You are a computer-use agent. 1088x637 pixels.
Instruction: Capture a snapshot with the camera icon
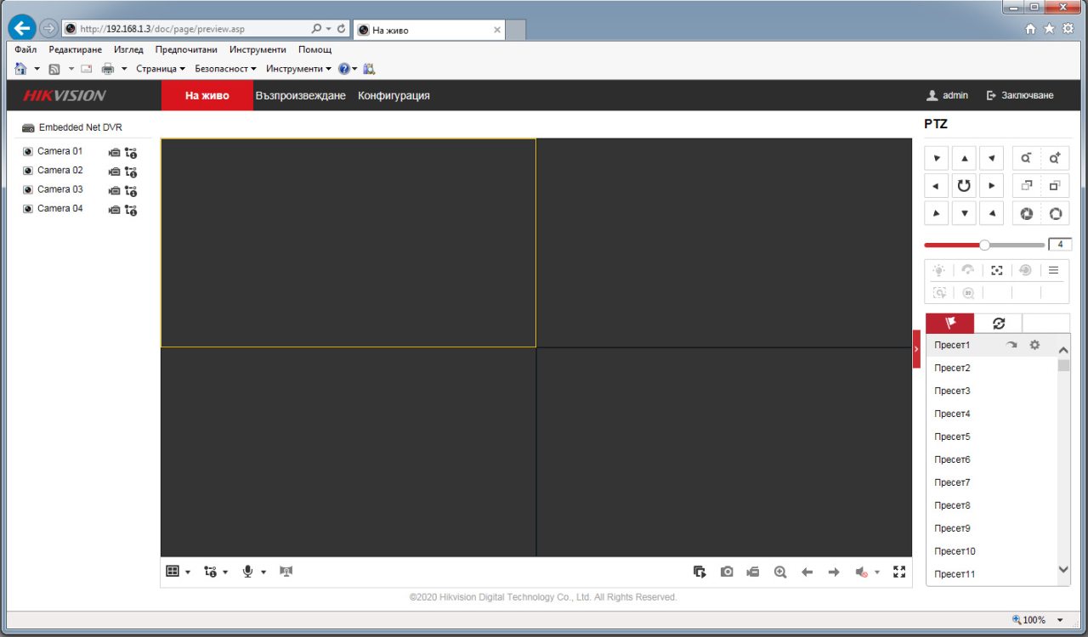pos(727,572)
